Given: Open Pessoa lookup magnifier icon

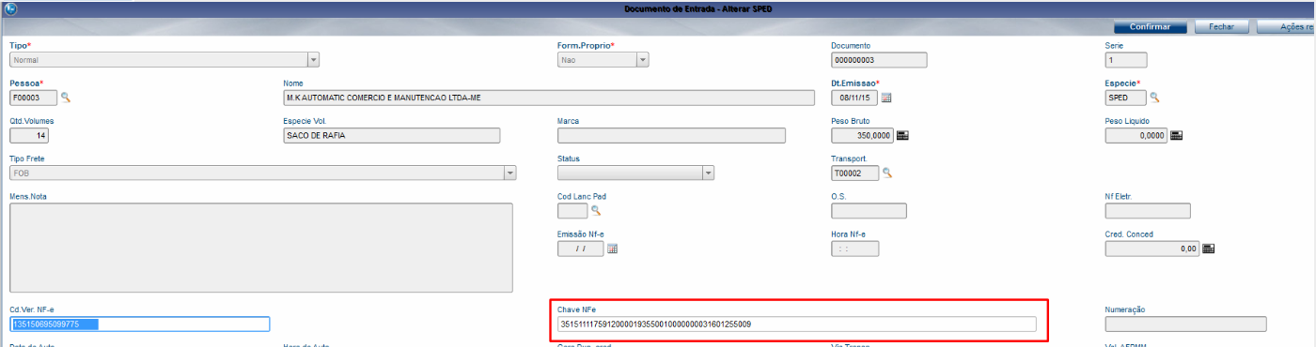Looking at the screenshot, I should pyautogui.click(x=66, y=98).
